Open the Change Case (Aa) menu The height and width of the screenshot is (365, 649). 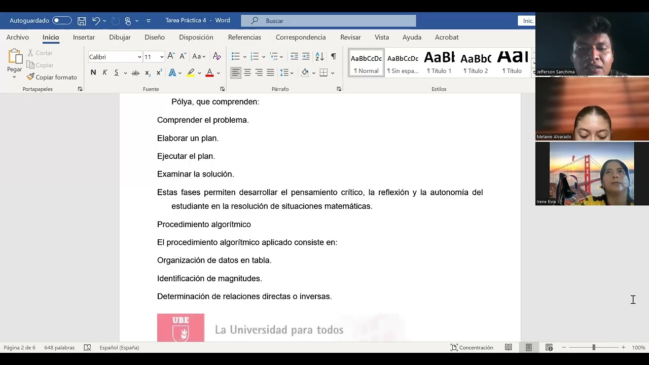(x=199, y=56)
